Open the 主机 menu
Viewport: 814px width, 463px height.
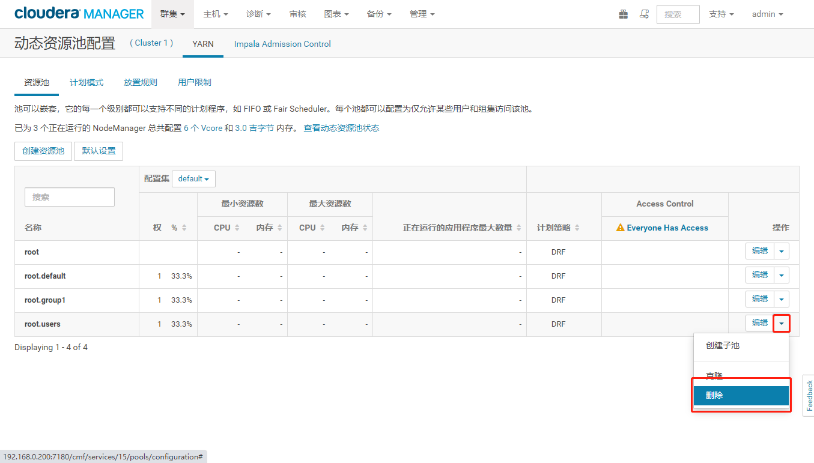coord(216,14)
